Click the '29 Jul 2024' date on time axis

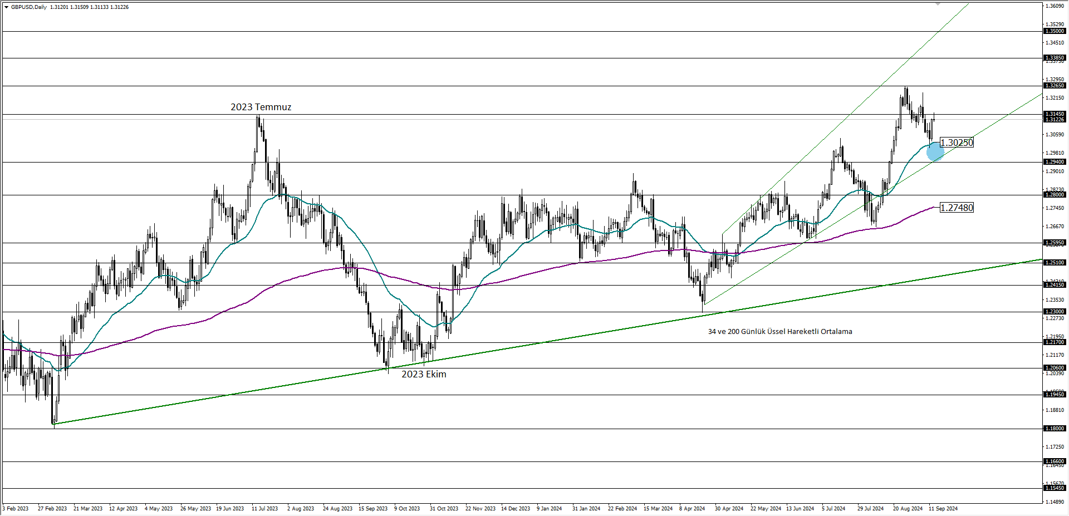pyautogui.click(x=870, y=509)
